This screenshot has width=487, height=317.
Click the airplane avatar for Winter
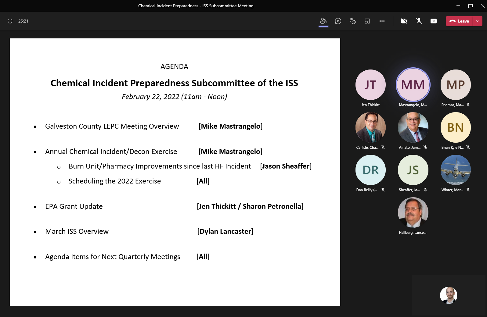[455, 170]
